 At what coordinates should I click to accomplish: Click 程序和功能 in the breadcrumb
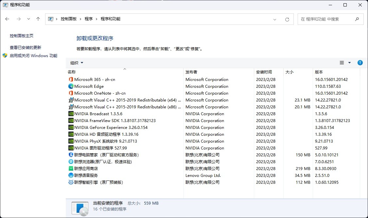(111, 19)
